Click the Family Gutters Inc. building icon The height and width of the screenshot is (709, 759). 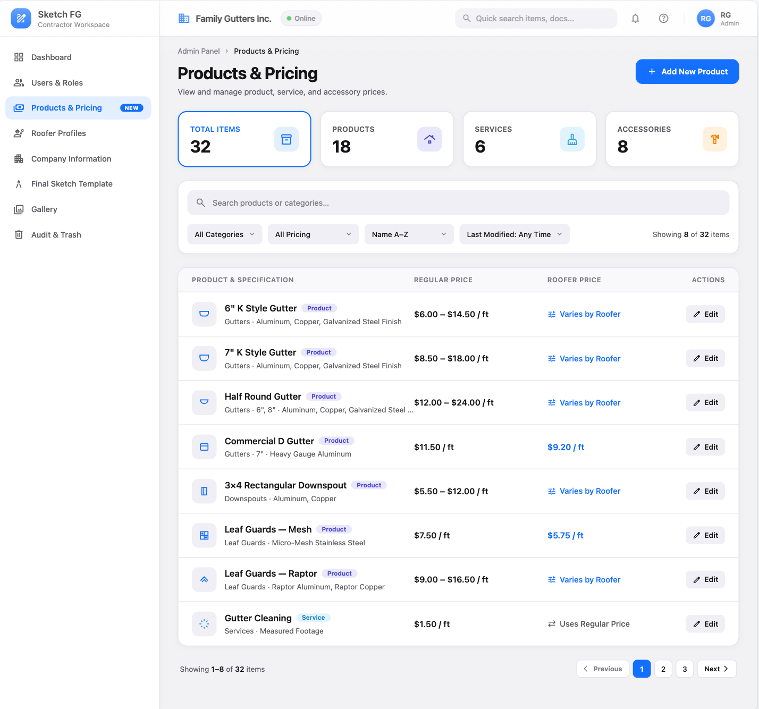tap(184, 19)
